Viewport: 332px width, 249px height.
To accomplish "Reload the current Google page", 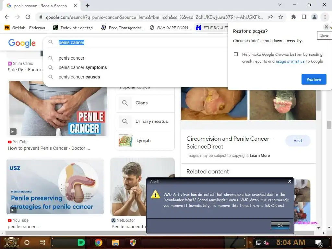I will point(28,17).
